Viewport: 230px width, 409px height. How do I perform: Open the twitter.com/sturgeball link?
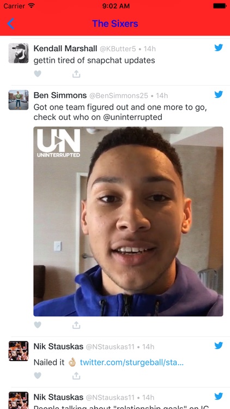[132, 362]
